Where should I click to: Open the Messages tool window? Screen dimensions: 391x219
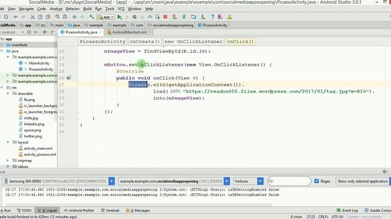[138, 210]
